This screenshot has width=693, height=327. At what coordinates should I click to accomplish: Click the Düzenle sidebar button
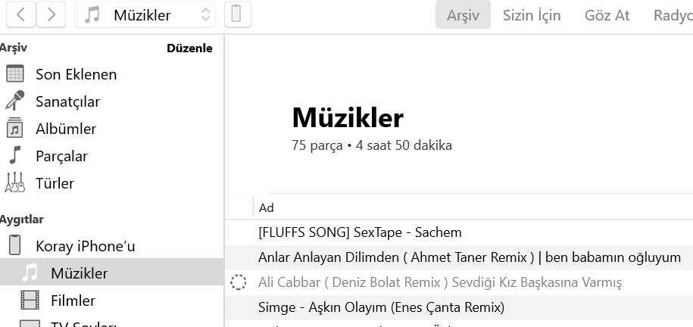pyautogui.click(x=189, y=48)
